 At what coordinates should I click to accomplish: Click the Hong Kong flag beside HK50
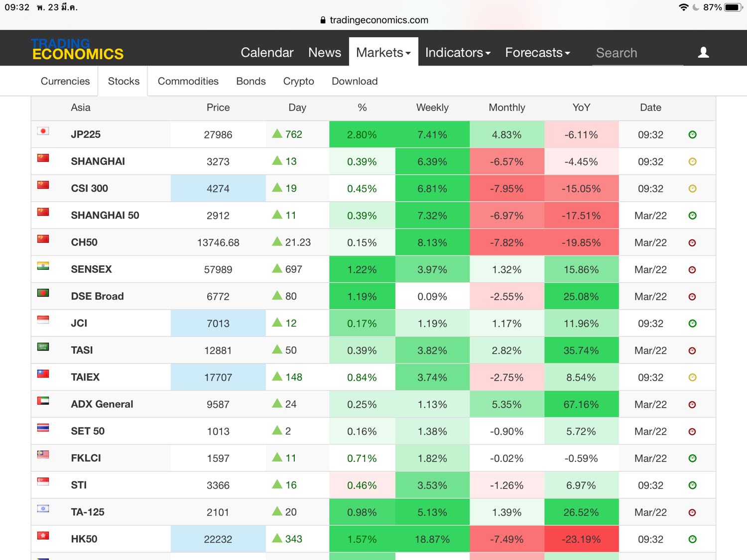tap(43, 536)
